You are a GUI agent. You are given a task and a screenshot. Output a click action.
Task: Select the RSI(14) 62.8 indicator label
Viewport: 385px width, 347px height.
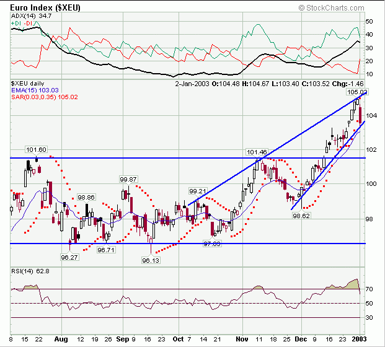click(30, 271)
